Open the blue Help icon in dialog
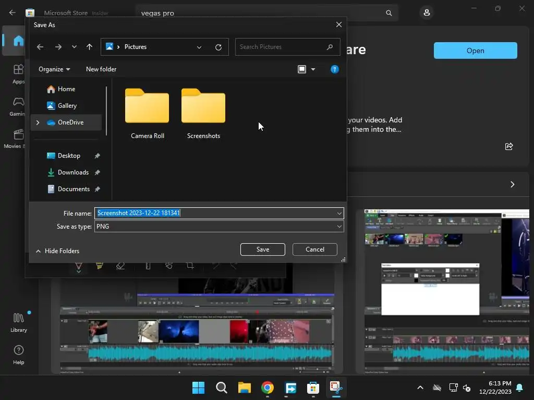 (335, 69)
